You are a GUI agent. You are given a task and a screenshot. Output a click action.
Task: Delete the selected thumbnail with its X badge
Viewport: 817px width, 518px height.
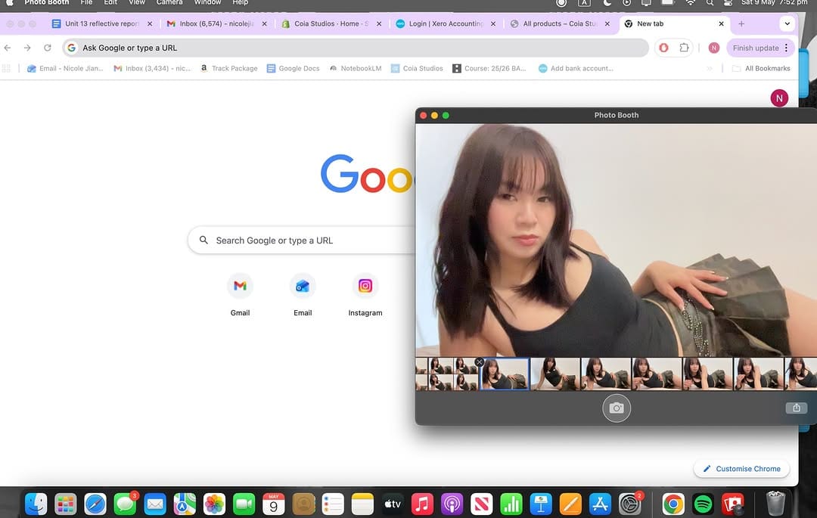[x=480, y=361]
